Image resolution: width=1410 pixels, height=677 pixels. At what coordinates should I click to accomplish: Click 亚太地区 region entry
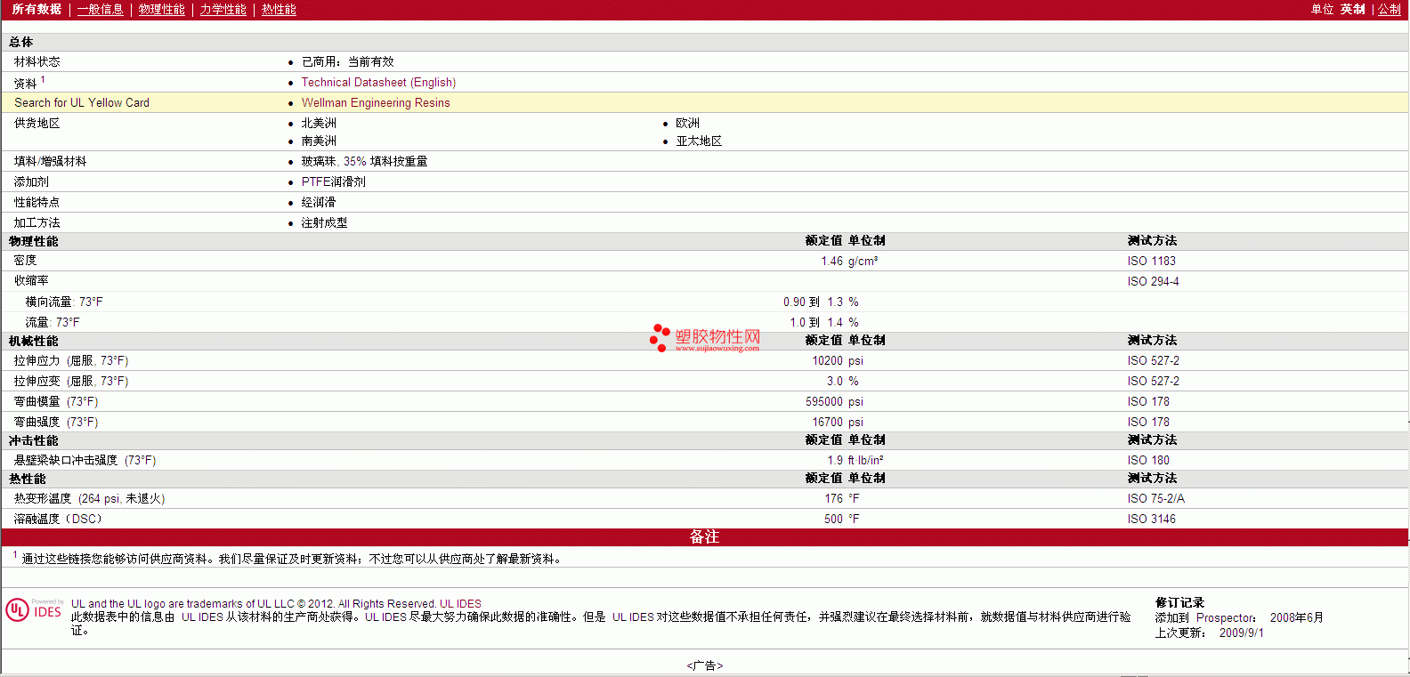(x=699, y=141)
